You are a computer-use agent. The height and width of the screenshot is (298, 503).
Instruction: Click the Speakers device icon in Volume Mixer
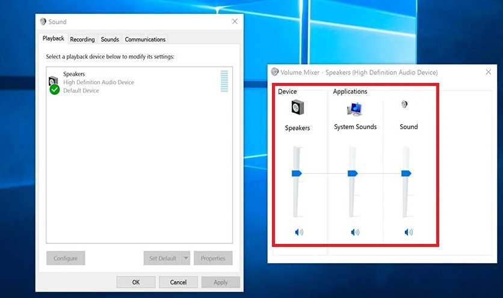point(297,108)
